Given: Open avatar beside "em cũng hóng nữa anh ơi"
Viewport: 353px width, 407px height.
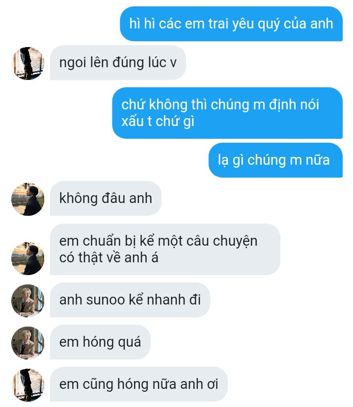Looking at the screenshot, I should pyautogui.click(x=28, y=385).
